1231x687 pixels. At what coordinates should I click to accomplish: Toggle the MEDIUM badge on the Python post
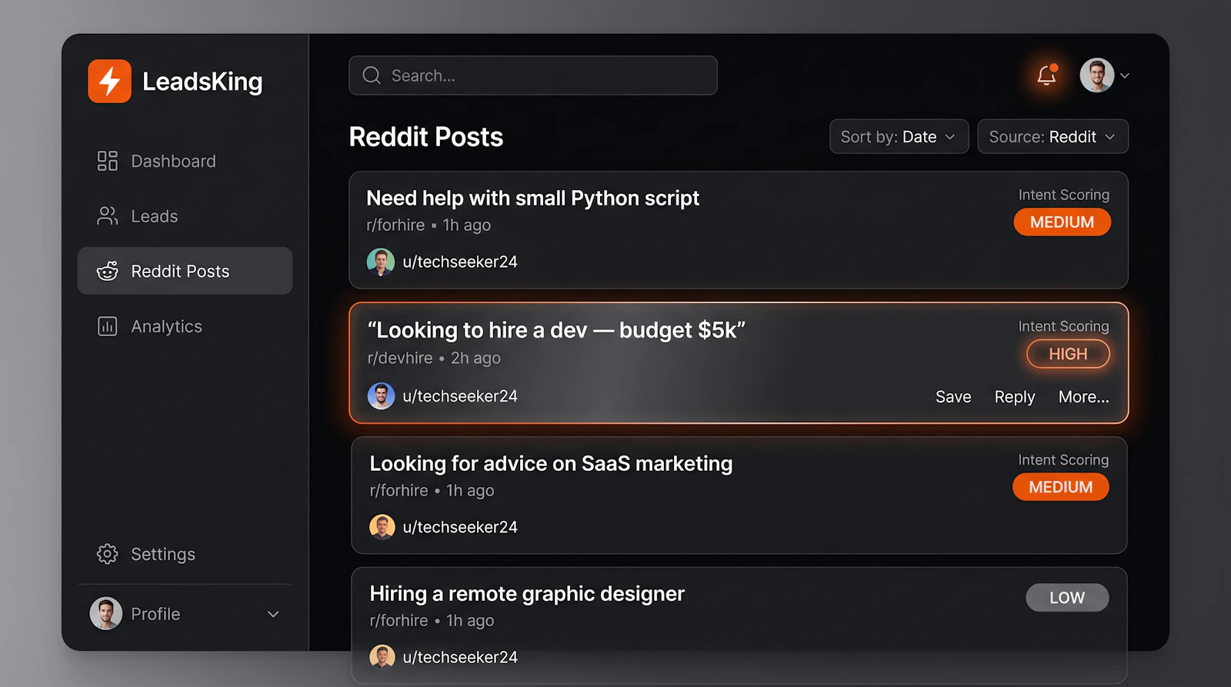pos(1062,222)
